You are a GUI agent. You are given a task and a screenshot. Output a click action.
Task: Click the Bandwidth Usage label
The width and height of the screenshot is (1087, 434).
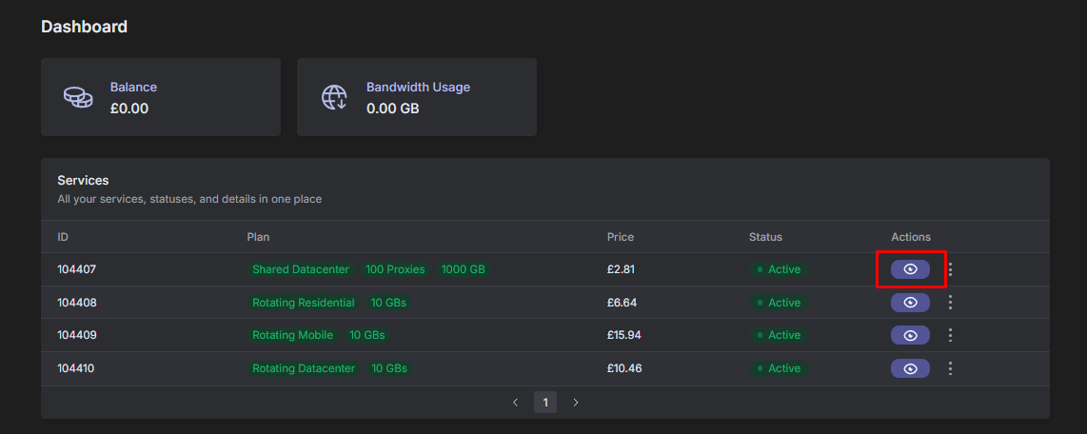point(418,88)
